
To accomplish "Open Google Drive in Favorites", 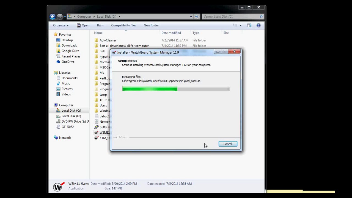I will 70,51.
